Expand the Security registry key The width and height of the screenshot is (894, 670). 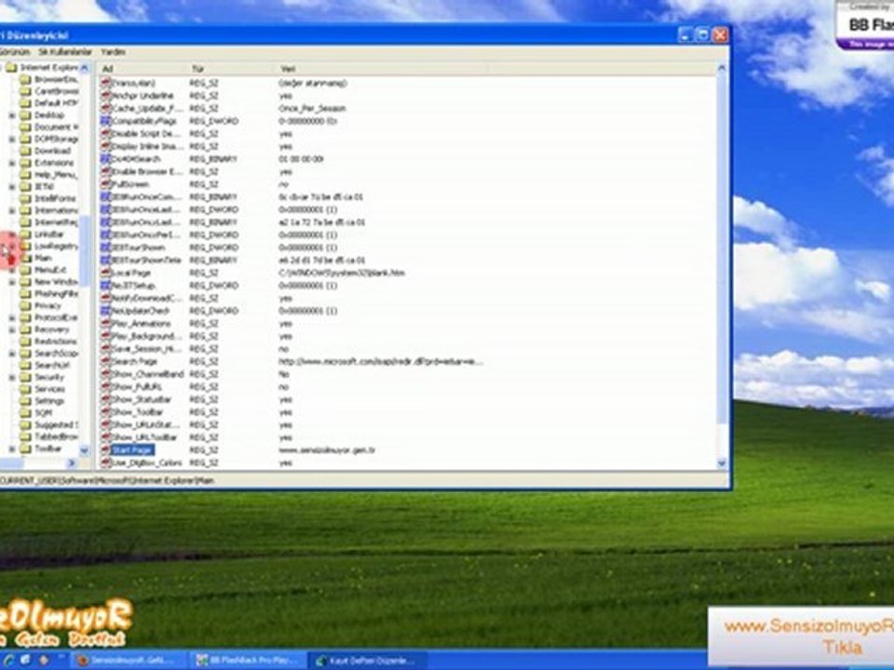tap(12, 377)
